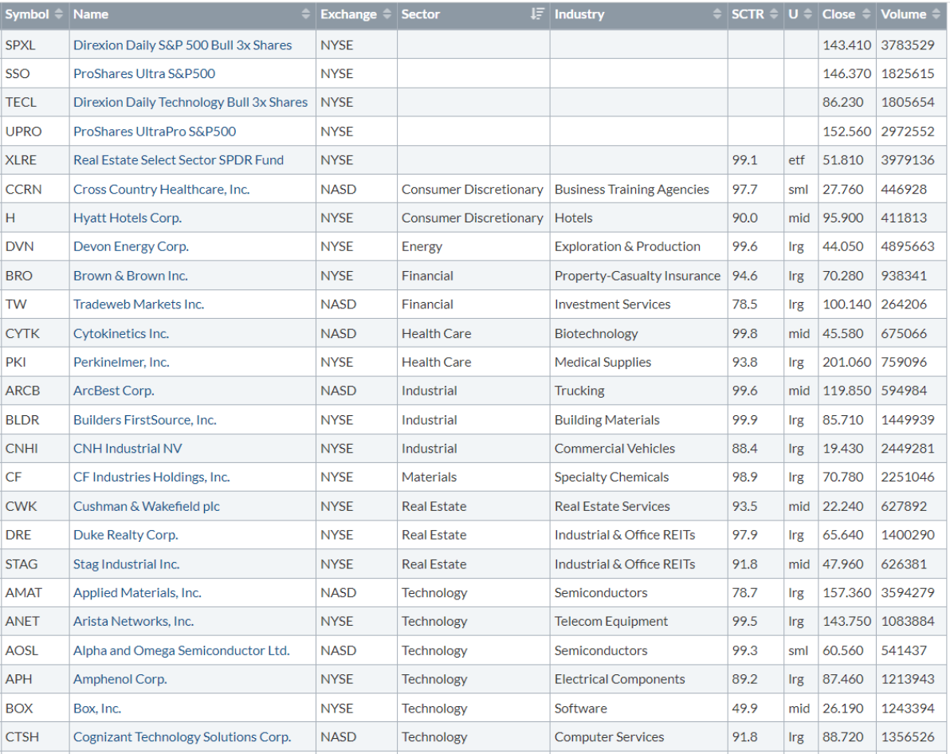The height and width of the screenshot is (754, 950).
Task: Select the CTSH symbol cell
Action: tap(35, 736)
